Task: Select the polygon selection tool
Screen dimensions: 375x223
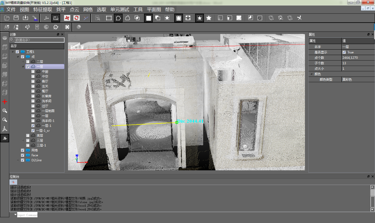Action: (118, 18)
